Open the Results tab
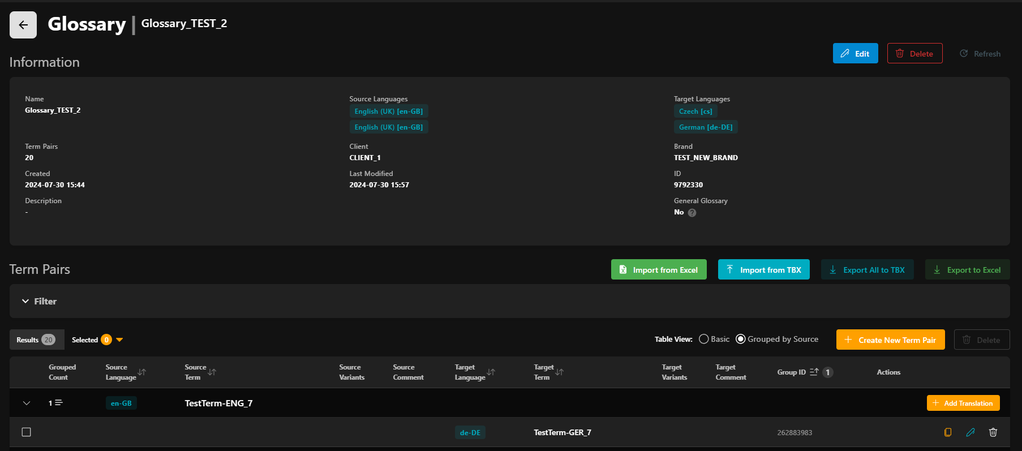The height and width of the screenshot is (451, 1022). coord(36,340)
